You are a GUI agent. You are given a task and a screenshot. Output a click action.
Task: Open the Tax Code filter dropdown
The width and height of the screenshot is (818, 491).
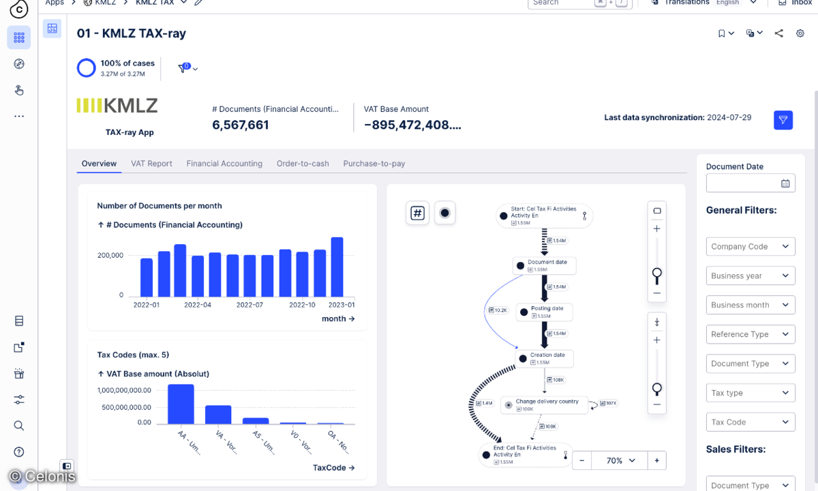point(751,423)
